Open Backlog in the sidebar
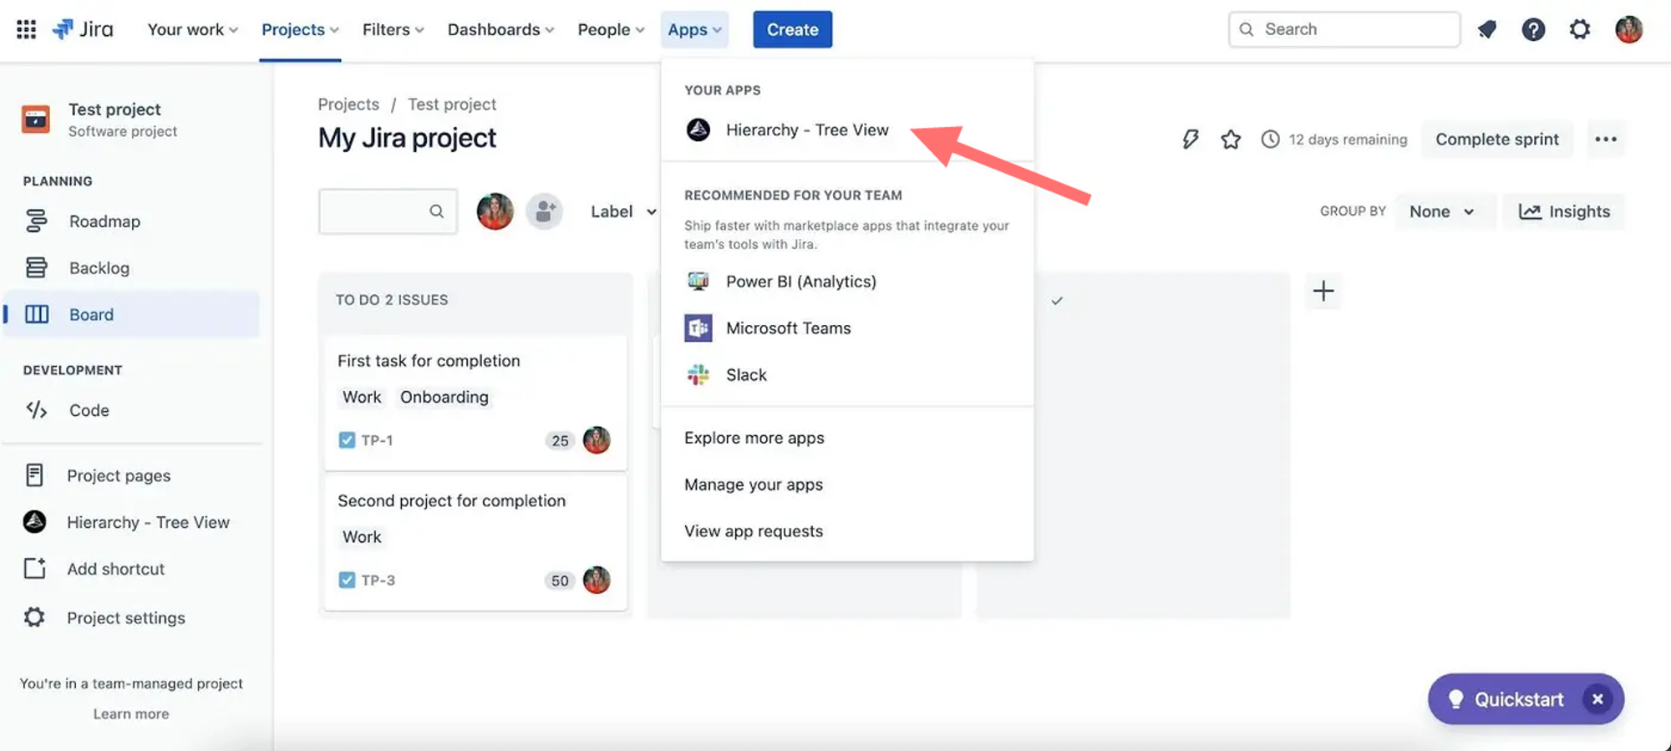The height and width of the screenshot is (751, 1671). [132, 268]
